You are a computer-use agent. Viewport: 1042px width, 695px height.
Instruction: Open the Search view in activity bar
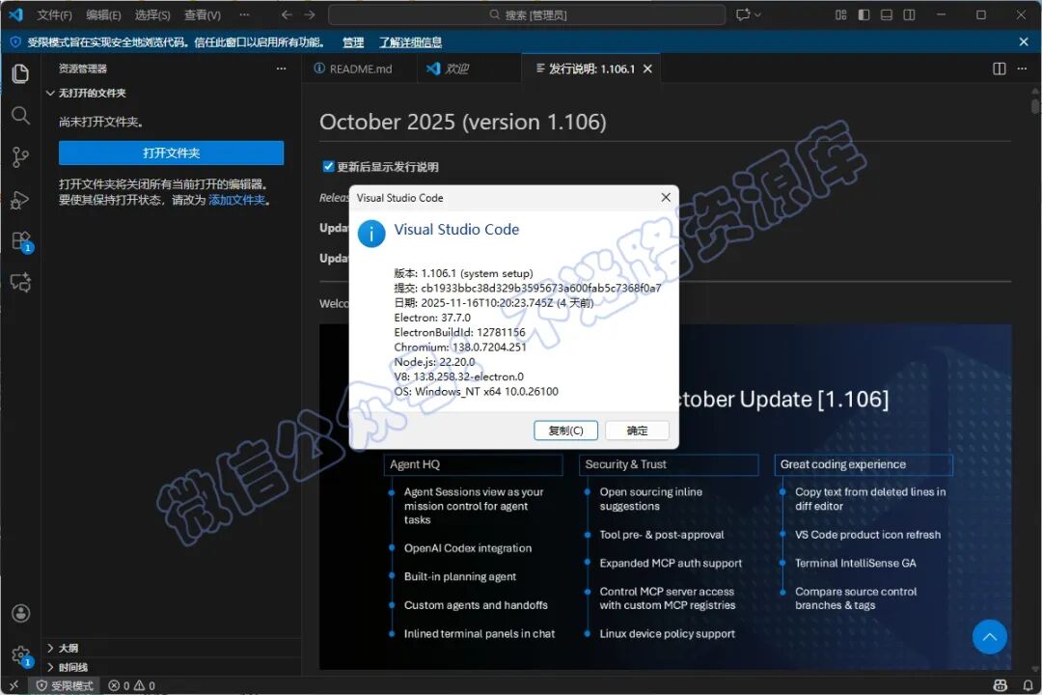pyautogui.click(x=20, y=116)
